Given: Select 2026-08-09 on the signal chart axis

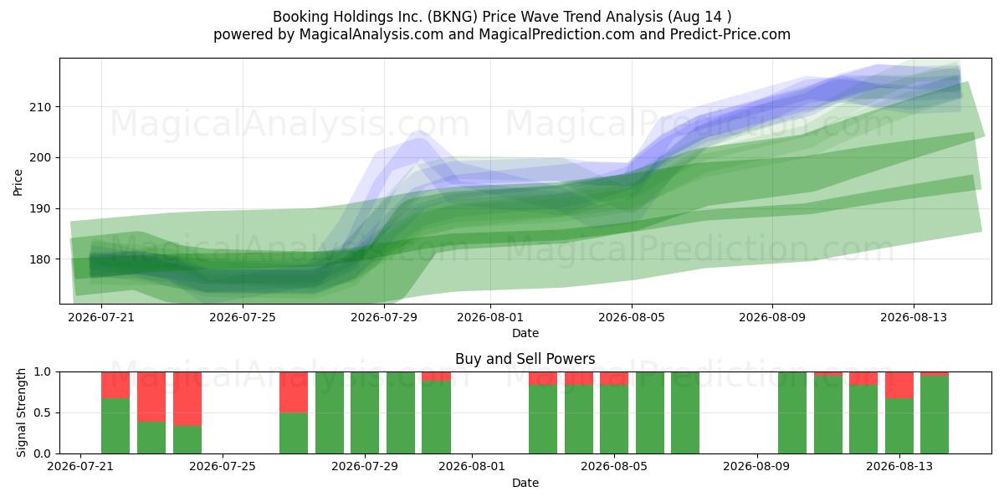Looking at the screenshot, I should click(757, 467).
